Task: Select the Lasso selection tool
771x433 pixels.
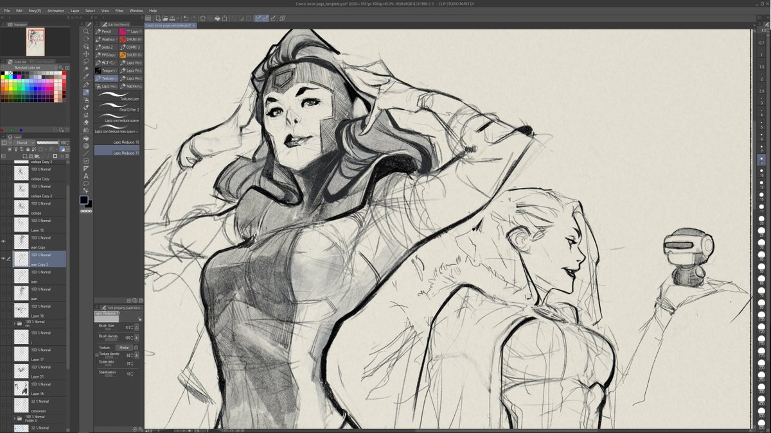Action: point(86,61)
